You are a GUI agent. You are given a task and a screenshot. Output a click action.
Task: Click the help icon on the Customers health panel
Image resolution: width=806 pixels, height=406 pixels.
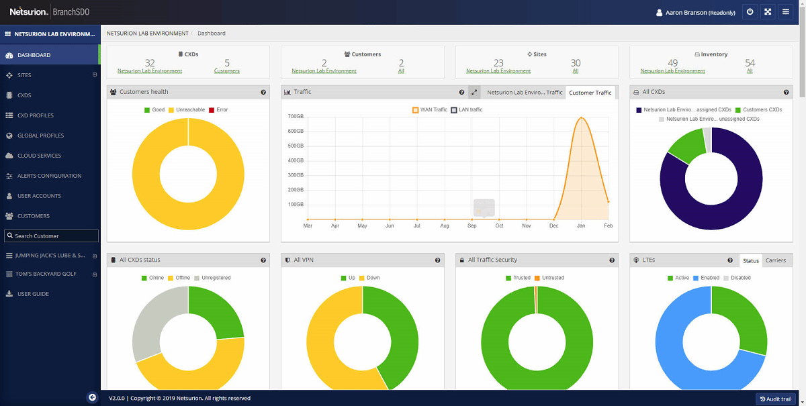click(263, 92)
